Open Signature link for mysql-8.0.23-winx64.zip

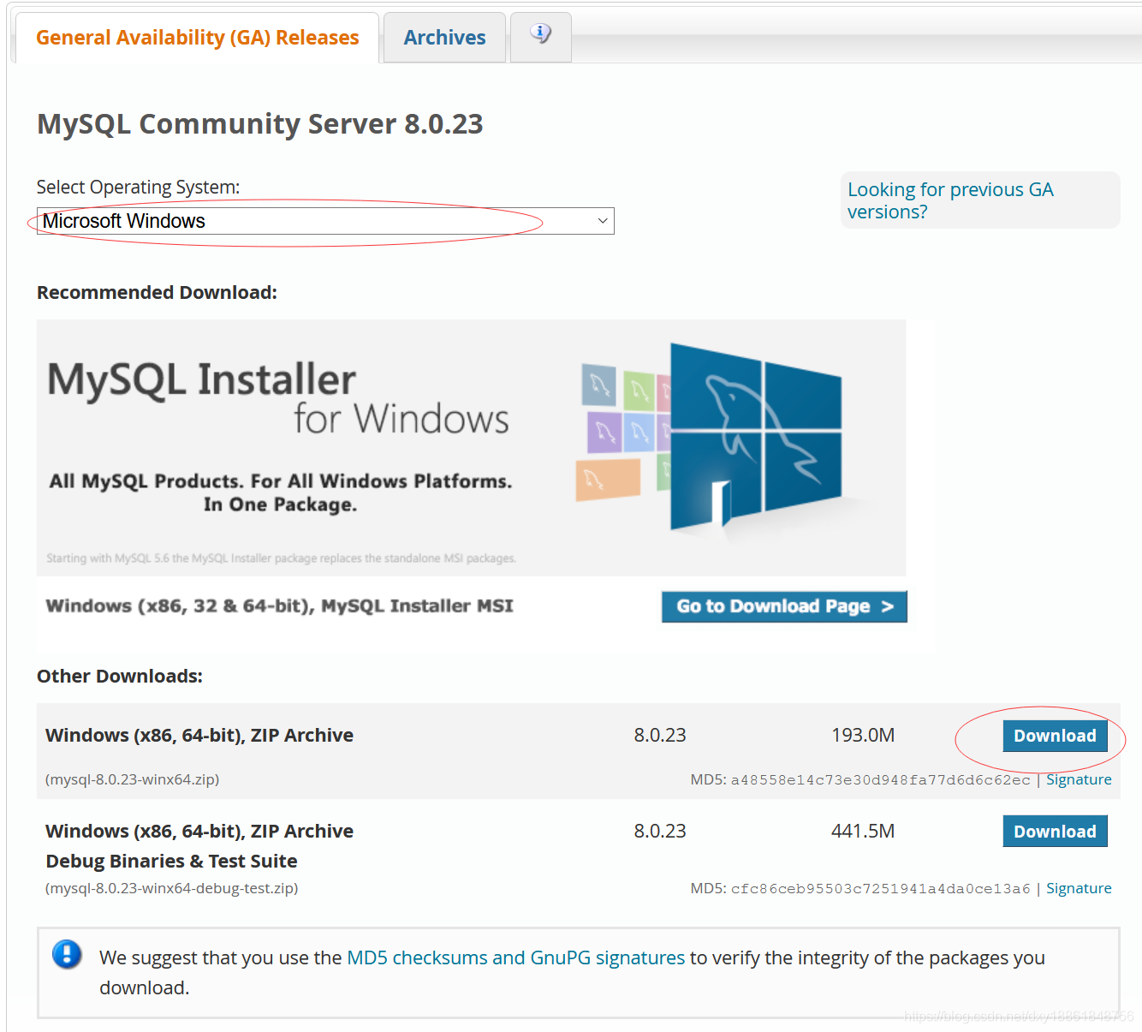[1079, 779]
